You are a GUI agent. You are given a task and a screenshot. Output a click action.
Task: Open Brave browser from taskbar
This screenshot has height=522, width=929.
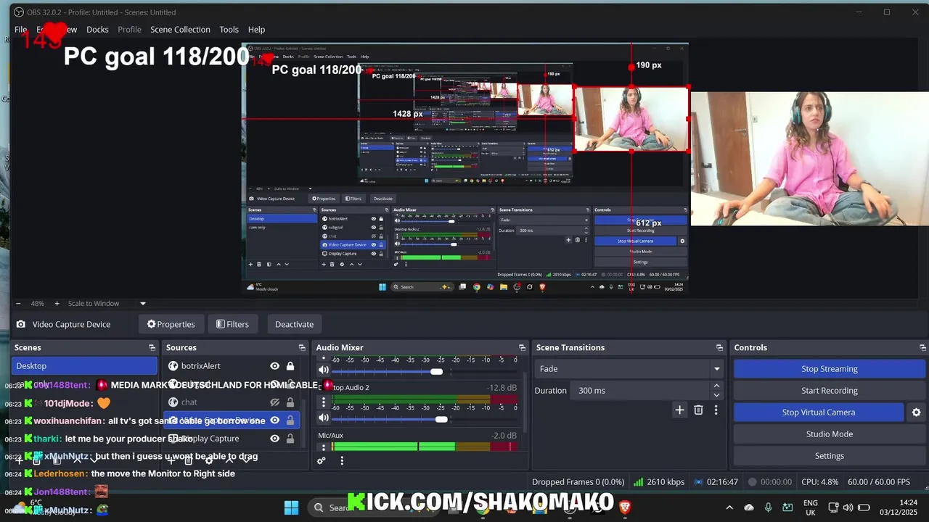point(625,507)
